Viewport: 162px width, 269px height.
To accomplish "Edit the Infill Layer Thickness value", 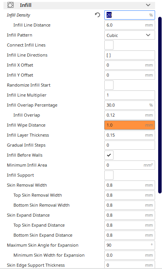I will click(130, 135).
